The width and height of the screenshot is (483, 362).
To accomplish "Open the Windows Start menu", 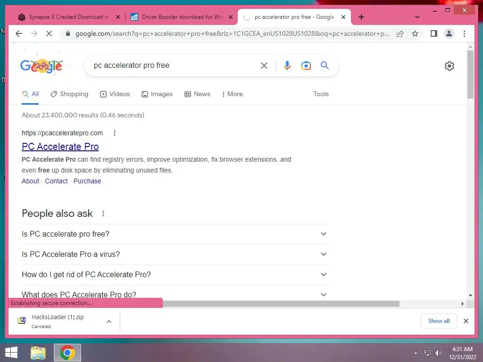I will click(11, 353).
